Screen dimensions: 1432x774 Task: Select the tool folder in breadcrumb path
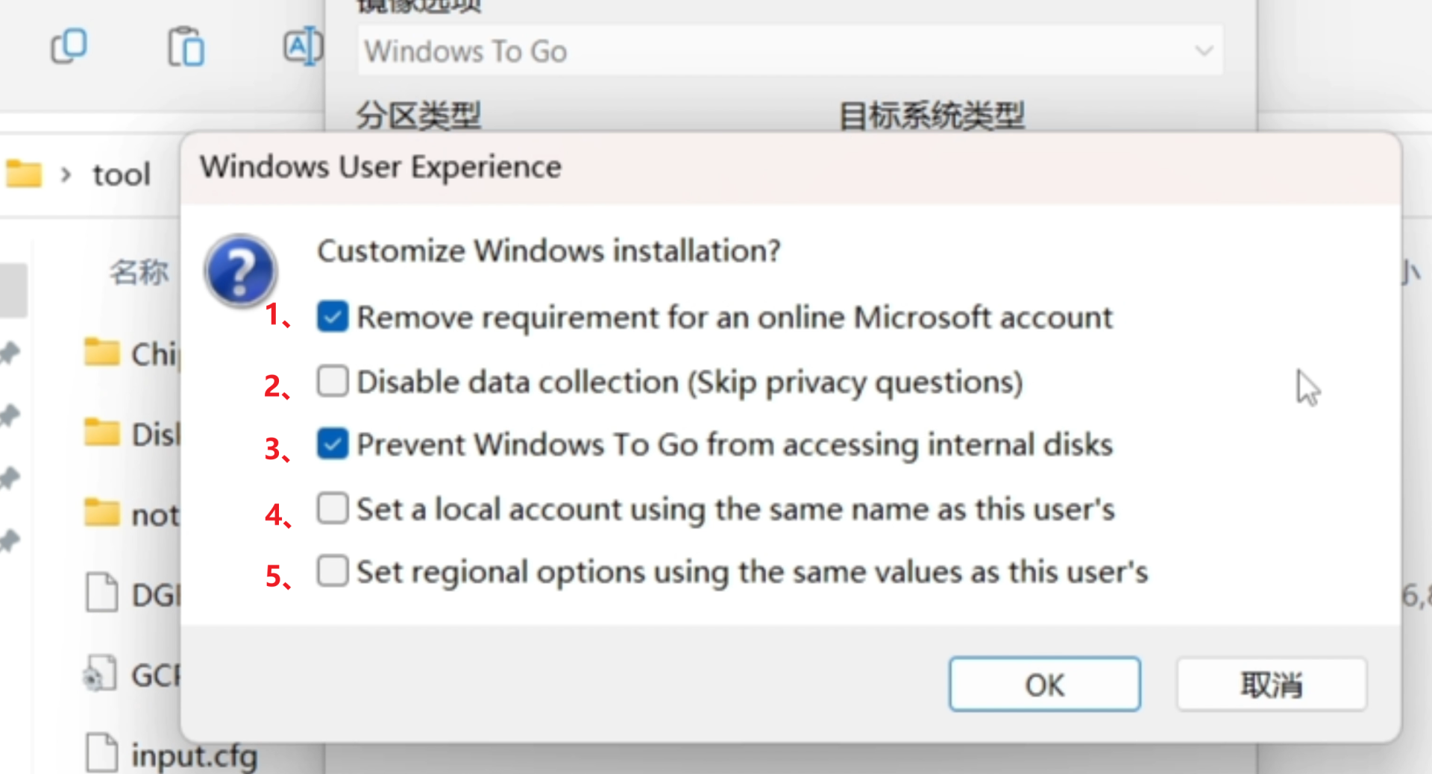click(x=122, y=174)
